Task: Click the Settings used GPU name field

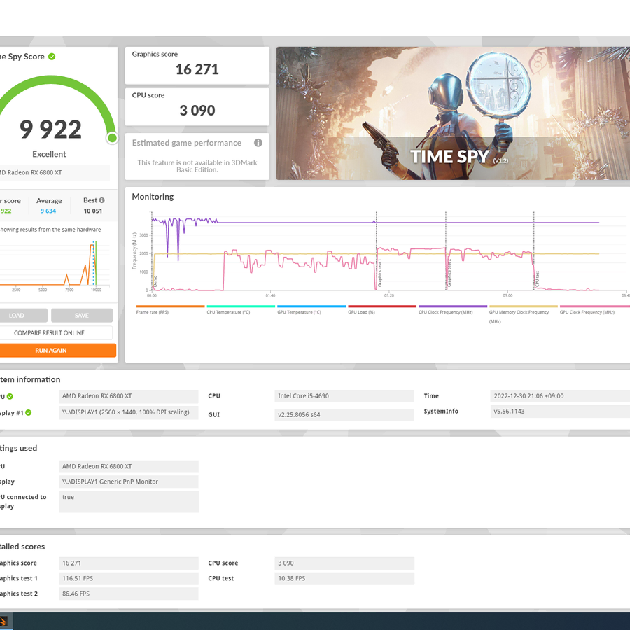Action: 129,466
